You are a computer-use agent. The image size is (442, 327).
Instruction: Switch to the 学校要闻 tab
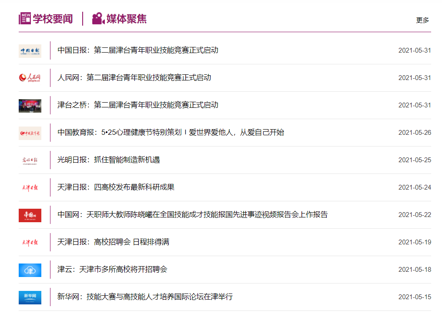46,19
